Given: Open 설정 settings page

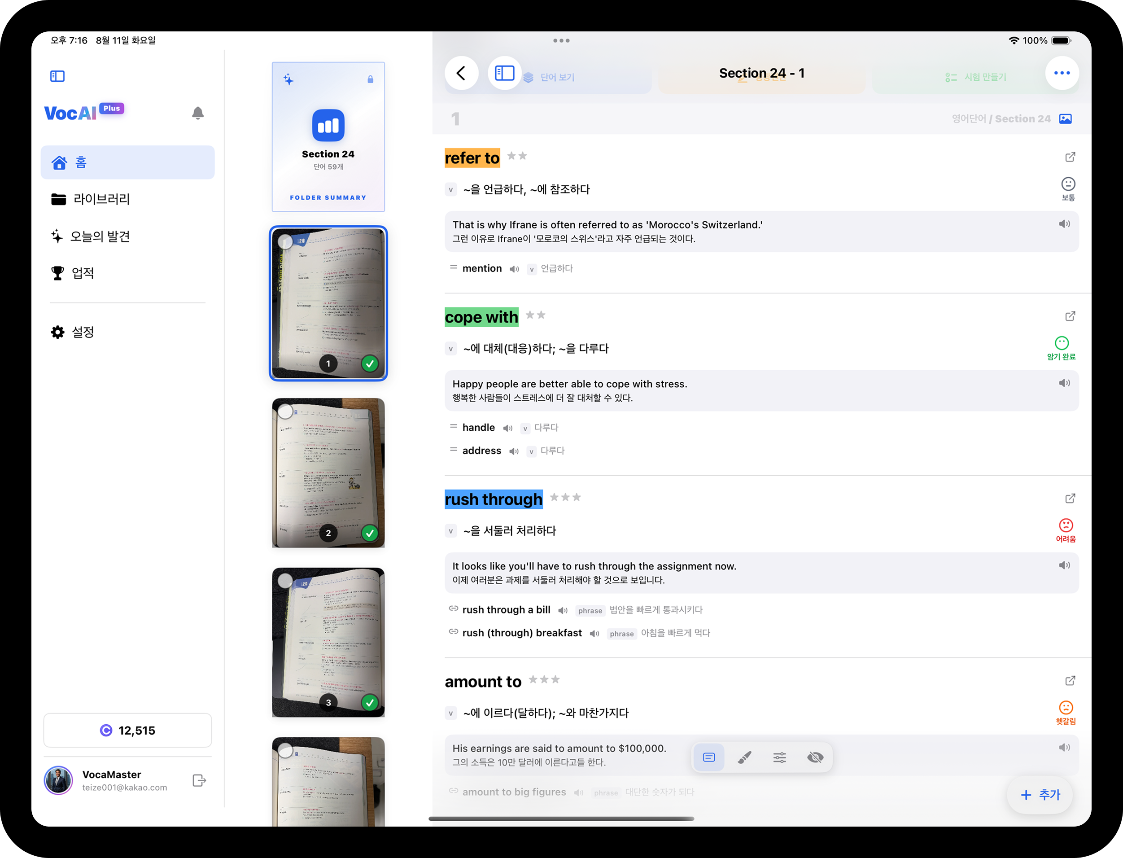Looking at the screenshot, I should pyautogui.click(x=127, y=333).
